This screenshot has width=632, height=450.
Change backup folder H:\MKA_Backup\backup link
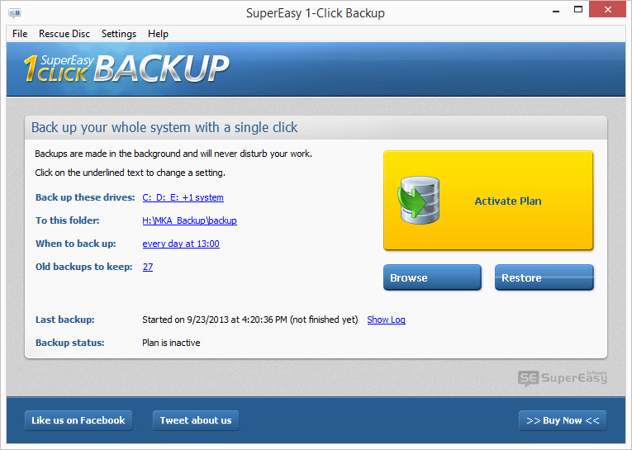pyautogui.click(x=189, y=220)
